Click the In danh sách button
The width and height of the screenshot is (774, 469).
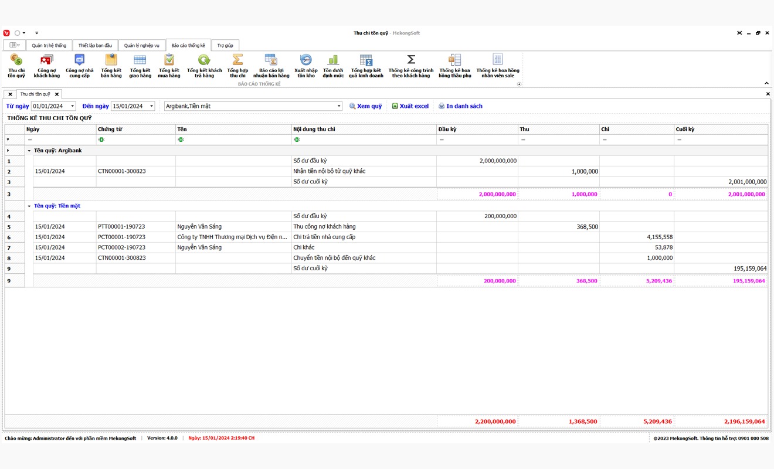point(460,106)
